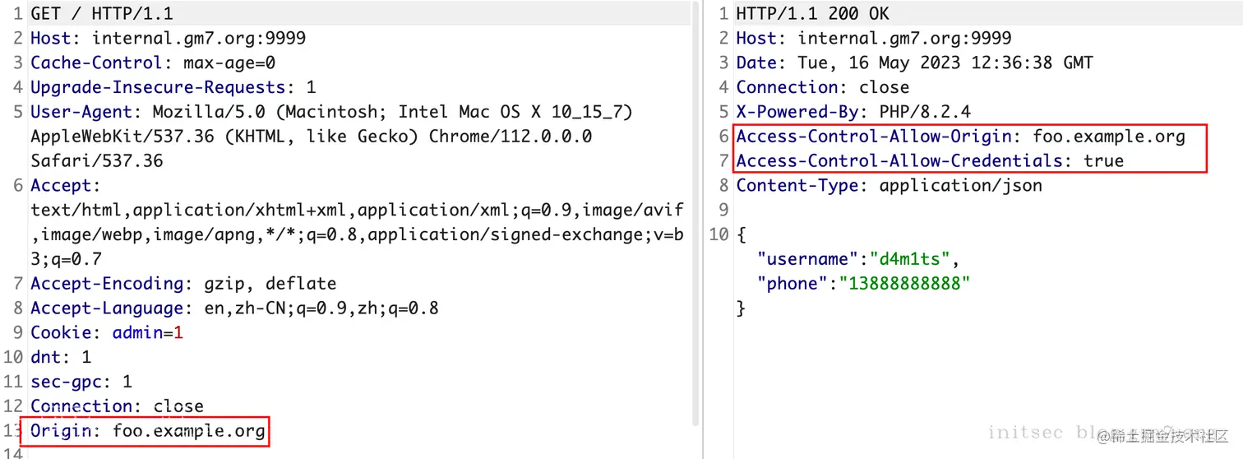
Task: Click the Content-Type application/json header
Action: (889, 186)
